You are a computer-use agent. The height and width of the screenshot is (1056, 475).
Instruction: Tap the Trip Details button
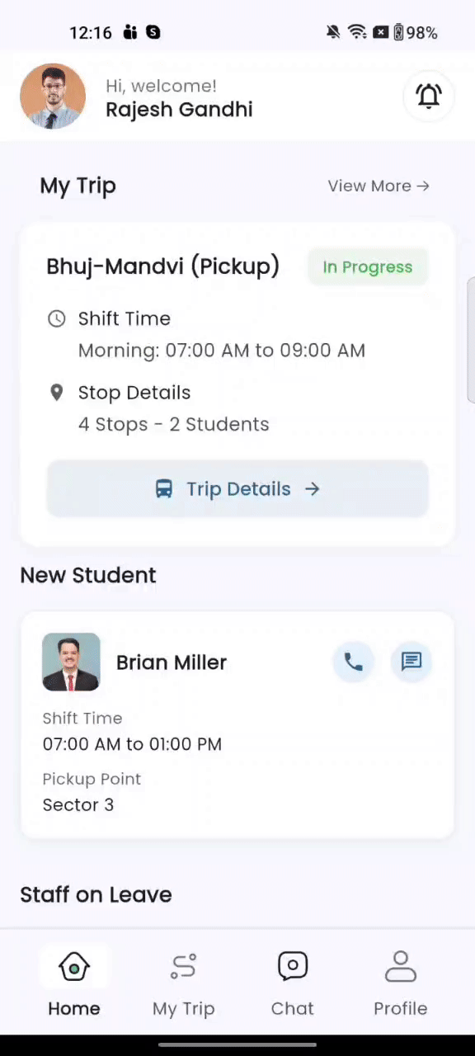[x=237, y=488]
